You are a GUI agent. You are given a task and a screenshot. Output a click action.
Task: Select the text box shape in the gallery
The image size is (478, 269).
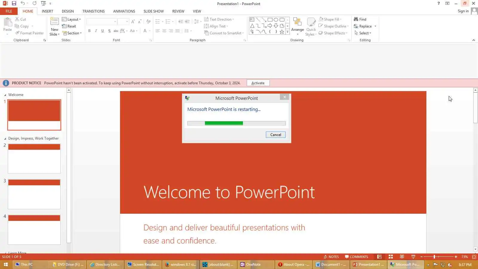[x=252, y=20]
